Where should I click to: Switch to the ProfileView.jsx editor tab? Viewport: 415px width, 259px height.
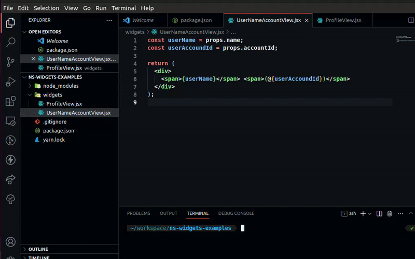(x=342, y=20)
